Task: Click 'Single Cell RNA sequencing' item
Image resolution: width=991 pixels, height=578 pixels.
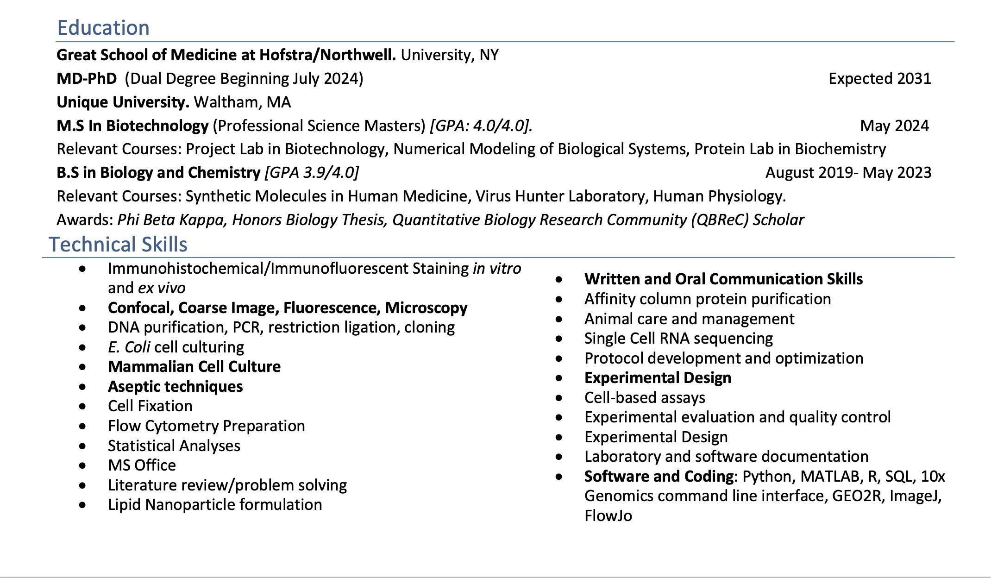Action: point(678,338)
